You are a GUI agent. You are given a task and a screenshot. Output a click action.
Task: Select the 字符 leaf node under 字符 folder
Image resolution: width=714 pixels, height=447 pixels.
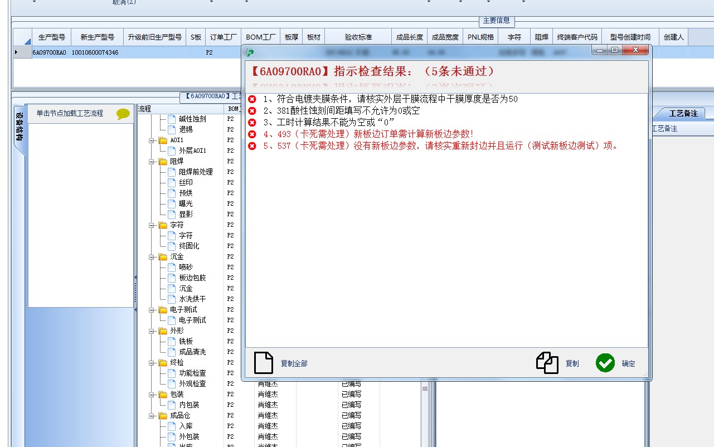click(186, 236)
